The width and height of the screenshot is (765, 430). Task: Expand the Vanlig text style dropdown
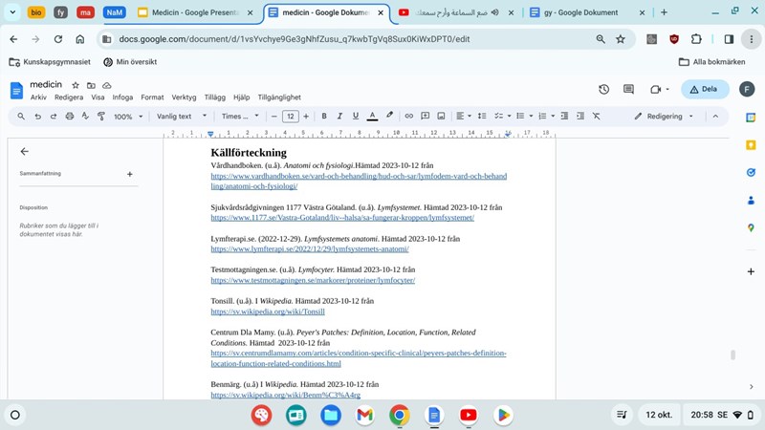tap(182, 116)
